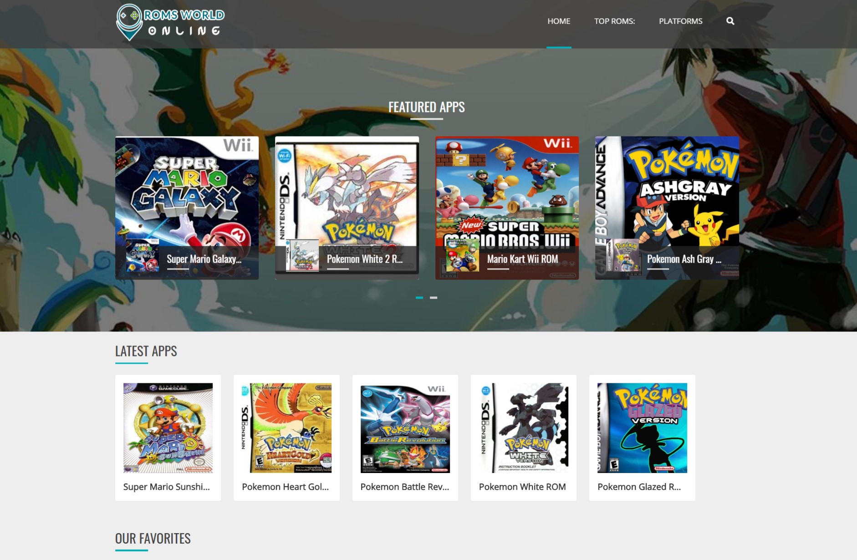Select small Super Mario Galaxy thumbnail icon

pos(143,255)
